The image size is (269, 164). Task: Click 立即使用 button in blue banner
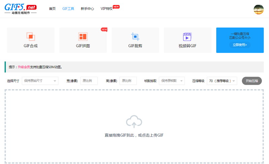240,45
